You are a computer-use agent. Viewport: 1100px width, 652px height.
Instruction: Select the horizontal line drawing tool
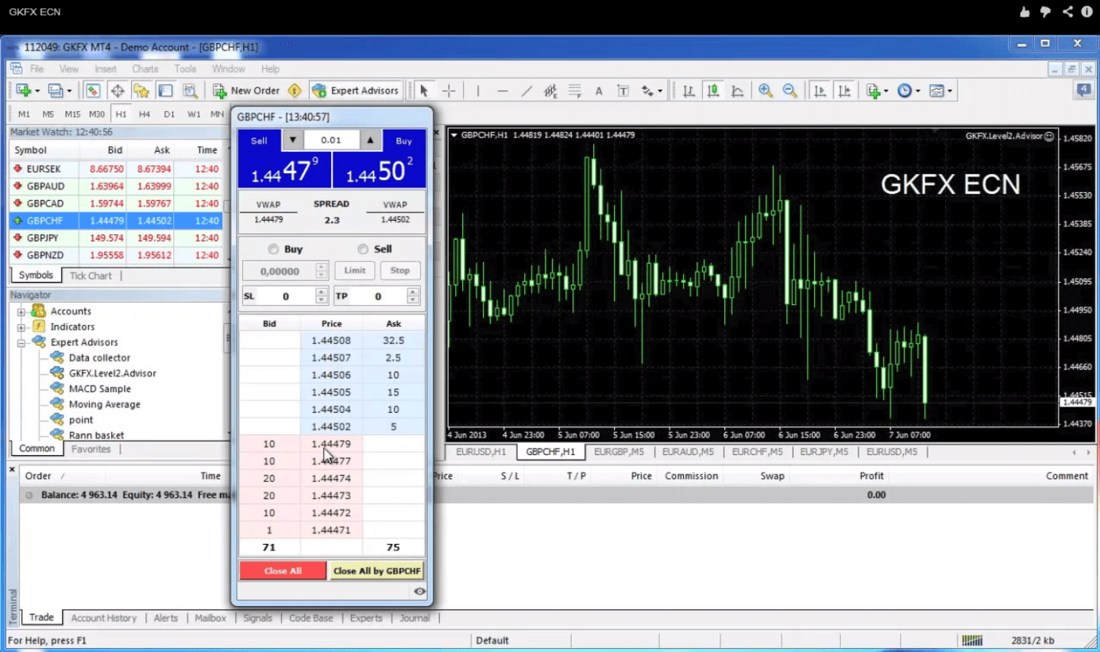tap(502, 91)
